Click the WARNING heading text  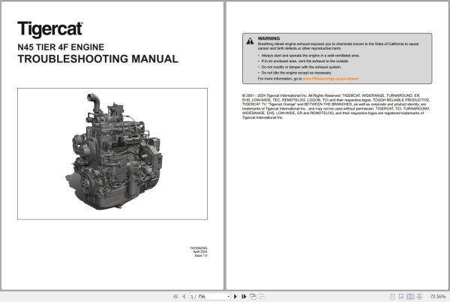[268, 38]
